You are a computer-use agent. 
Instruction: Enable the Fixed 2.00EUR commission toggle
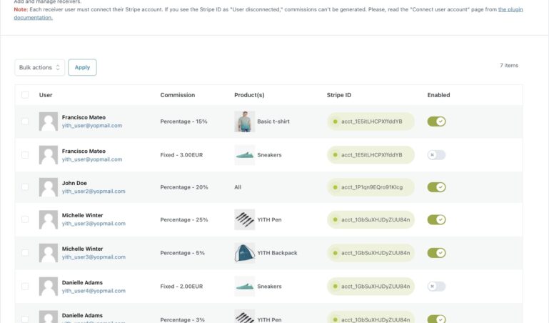[x=436, y=286]
